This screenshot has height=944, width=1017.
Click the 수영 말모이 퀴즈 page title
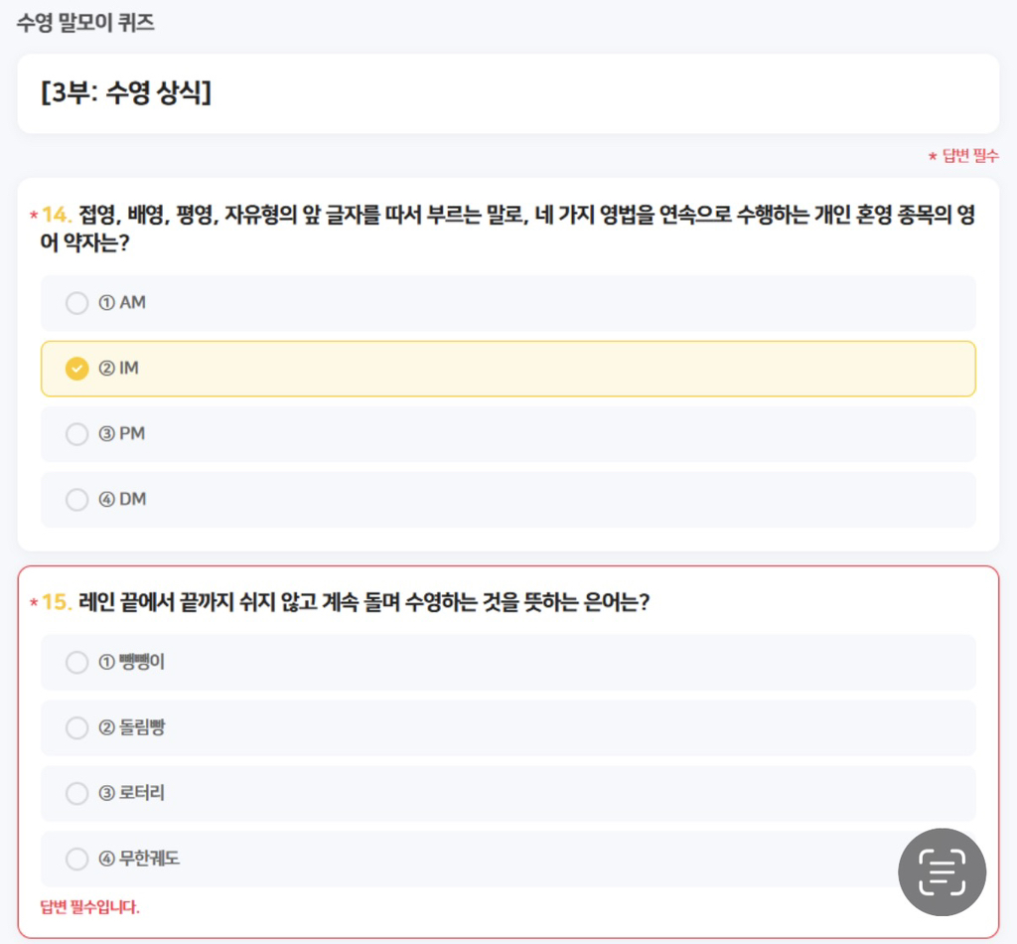pyautogui.click(x=85, y=24)
